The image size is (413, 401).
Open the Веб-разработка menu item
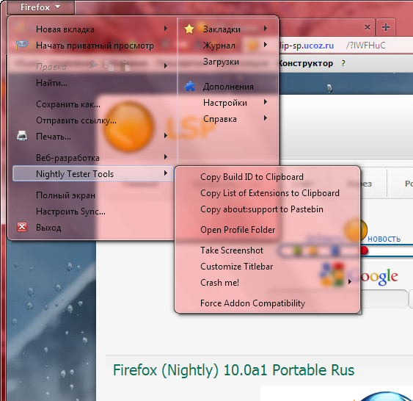67,158
